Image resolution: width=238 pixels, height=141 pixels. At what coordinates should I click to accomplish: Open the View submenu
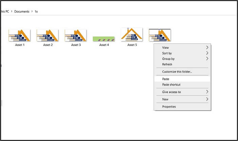click(x=165, y=48)
